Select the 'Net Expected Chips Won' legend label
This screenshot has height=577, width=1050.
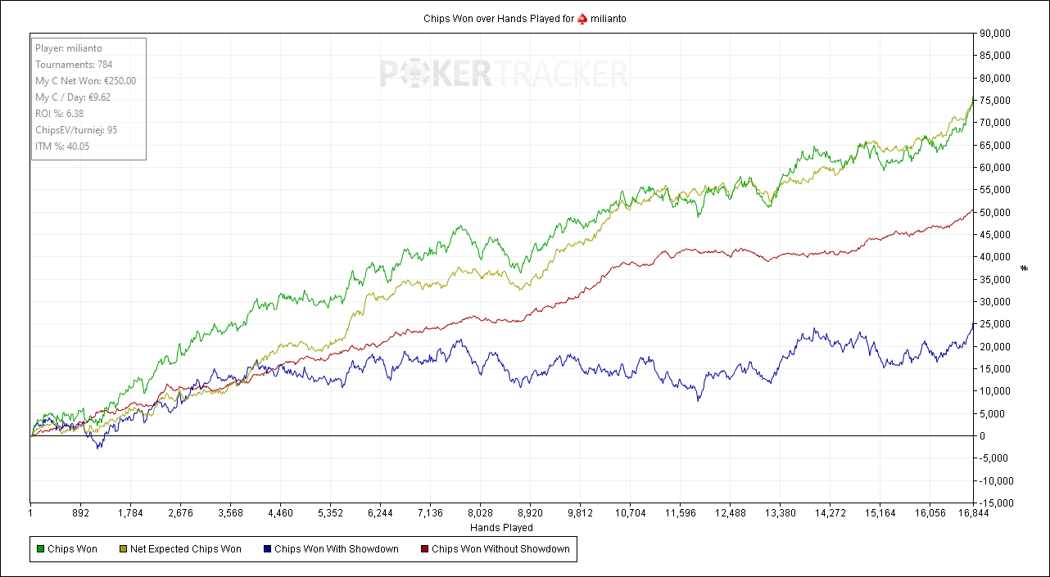[x=186, y=549]
